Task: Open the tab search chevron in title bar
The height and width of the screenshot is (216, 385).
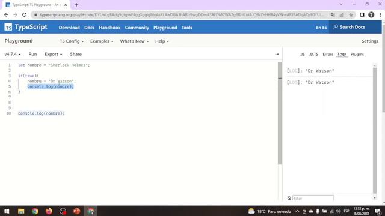Action: point(341,4)
